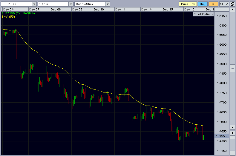Click the 1,4950 price axis label
The width and height of the screenshot is (236, 156).
(x=222, y=54)
